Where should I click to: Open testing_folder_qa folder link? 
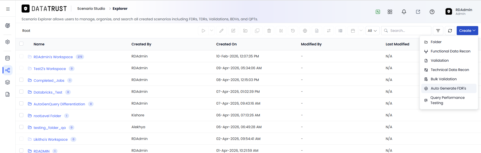point(50,128)
